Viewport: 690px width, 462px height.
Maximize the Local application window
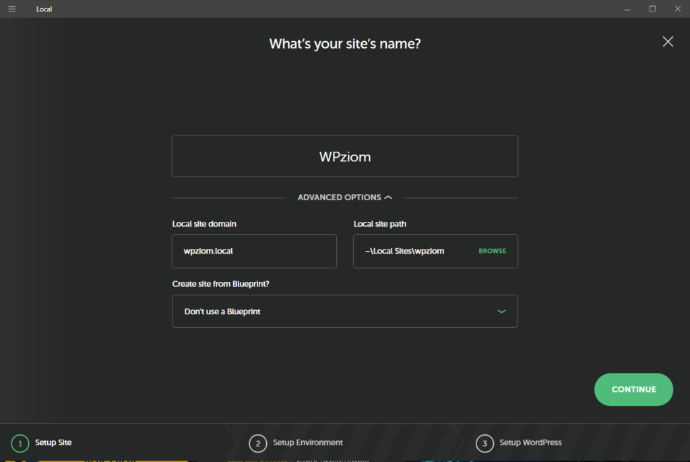click(x=652, y=9)
